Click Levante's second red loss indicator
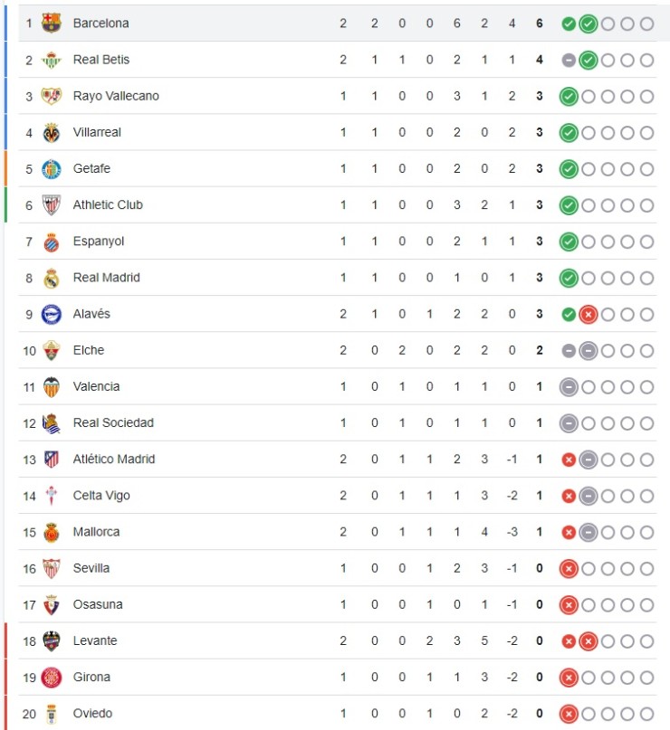This screenshot has width=670, height=730. (x=587, y=640)
